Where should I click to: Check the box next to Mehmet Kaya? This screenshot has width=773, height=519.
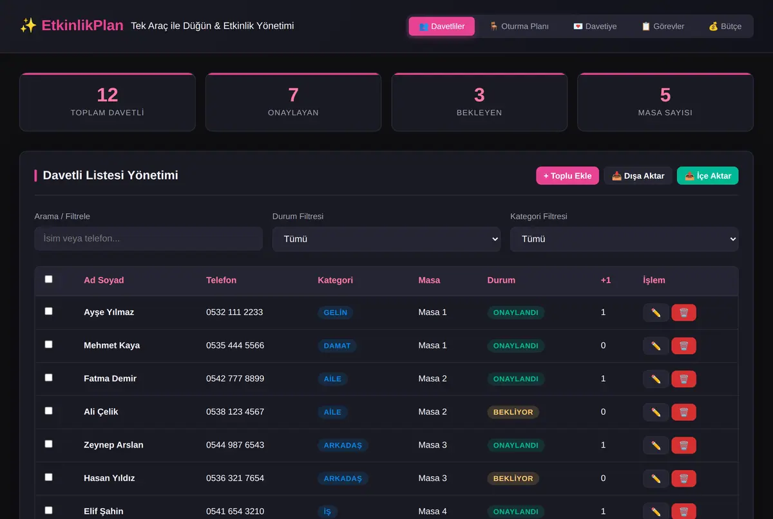pyautogui.click(x=48, y=344)
